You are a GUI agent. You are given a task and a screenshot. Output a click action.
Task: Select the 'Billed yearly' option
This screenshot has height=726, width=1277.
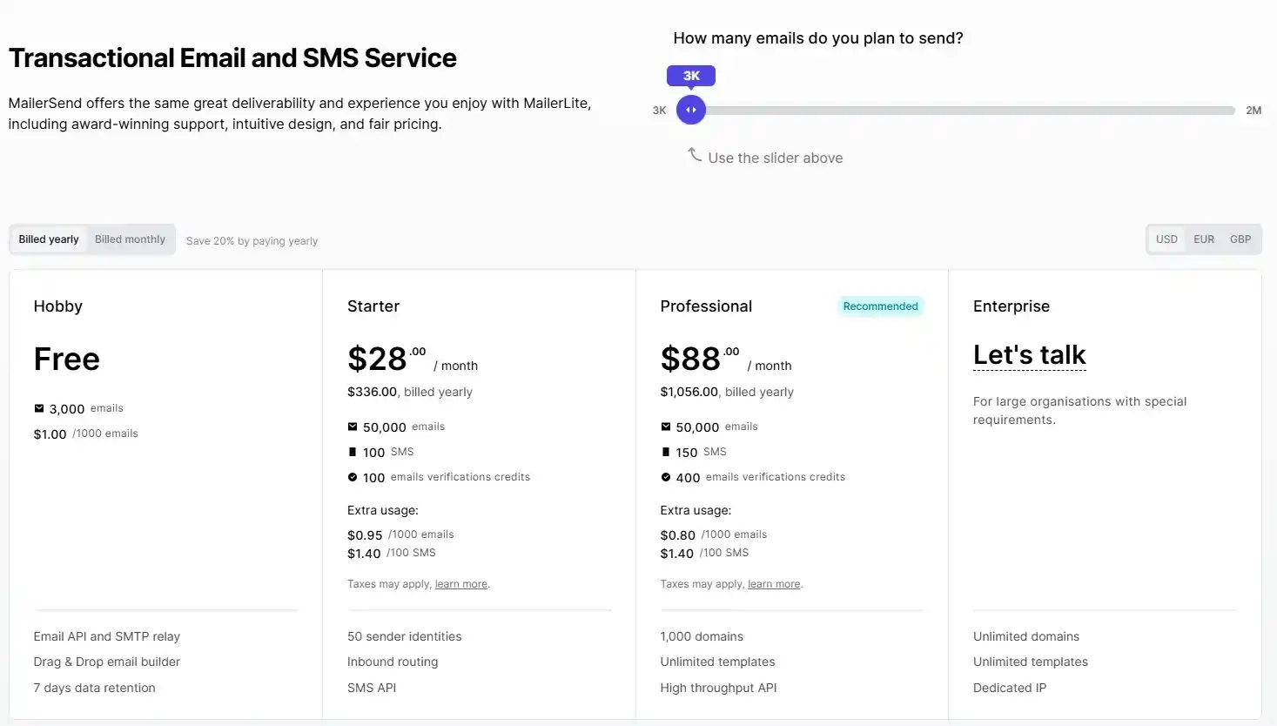[48, 239]
